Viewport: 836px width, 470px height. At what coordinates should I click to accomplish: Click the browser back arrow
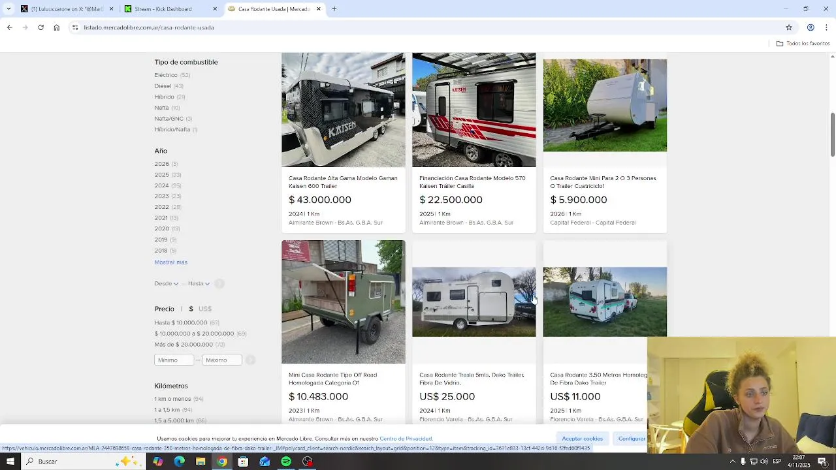point(9,27)
